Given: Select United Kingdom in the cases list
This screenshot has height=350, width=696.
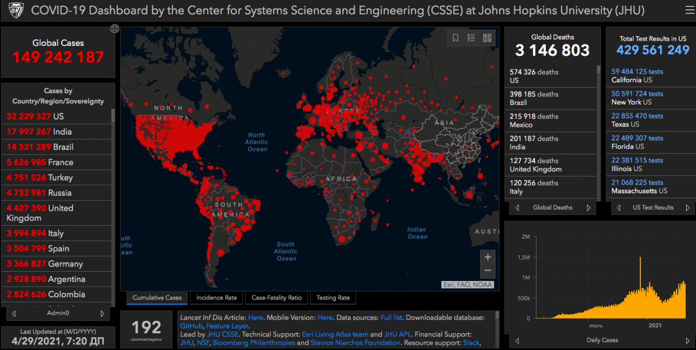Looking at the screenshot, I should (57, 213).
